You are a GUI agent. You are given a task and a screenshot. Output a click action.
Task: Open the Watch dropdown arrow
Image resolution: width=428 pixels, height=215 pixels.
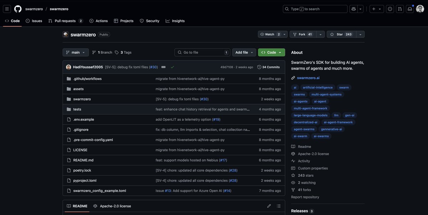click(x=284, y=34)
